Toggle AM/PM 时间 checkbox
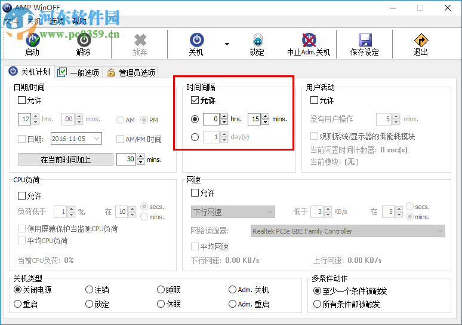This screenshot has height=325, width=462. click(x=120, y=139)
